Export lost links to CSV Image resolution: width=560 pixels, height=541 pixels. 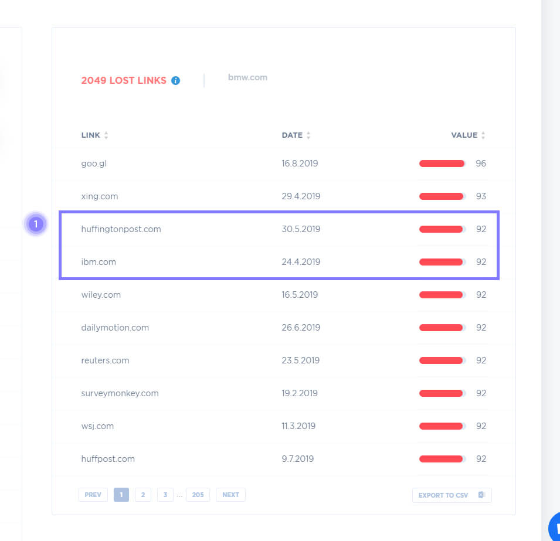click(452, 495)
